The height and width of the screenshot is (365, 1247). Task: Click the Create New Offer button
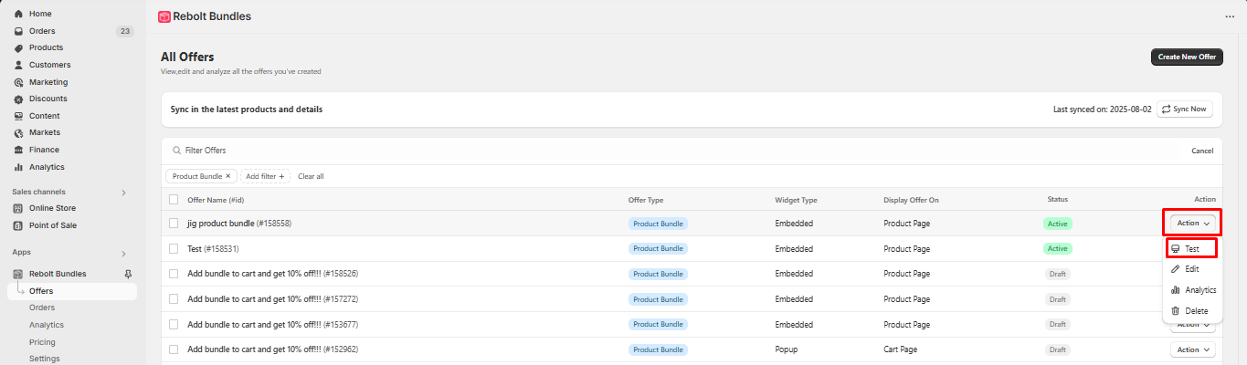pyautogui.click(x=1187, y=57)
